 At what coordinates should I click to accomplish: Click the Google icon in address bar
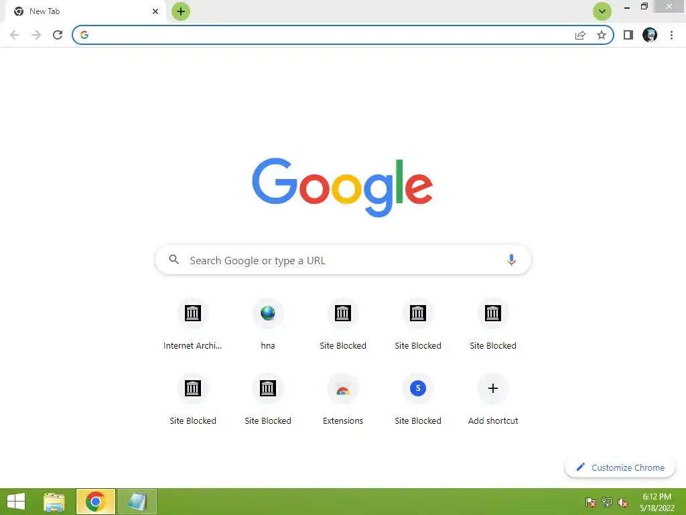point(84,35)
